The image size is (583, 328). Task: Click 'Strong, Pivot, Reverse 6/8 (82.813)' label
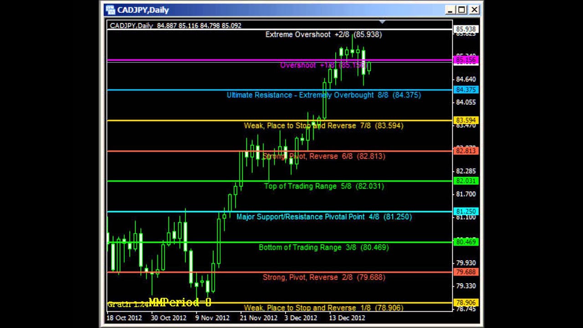point(324,156)
